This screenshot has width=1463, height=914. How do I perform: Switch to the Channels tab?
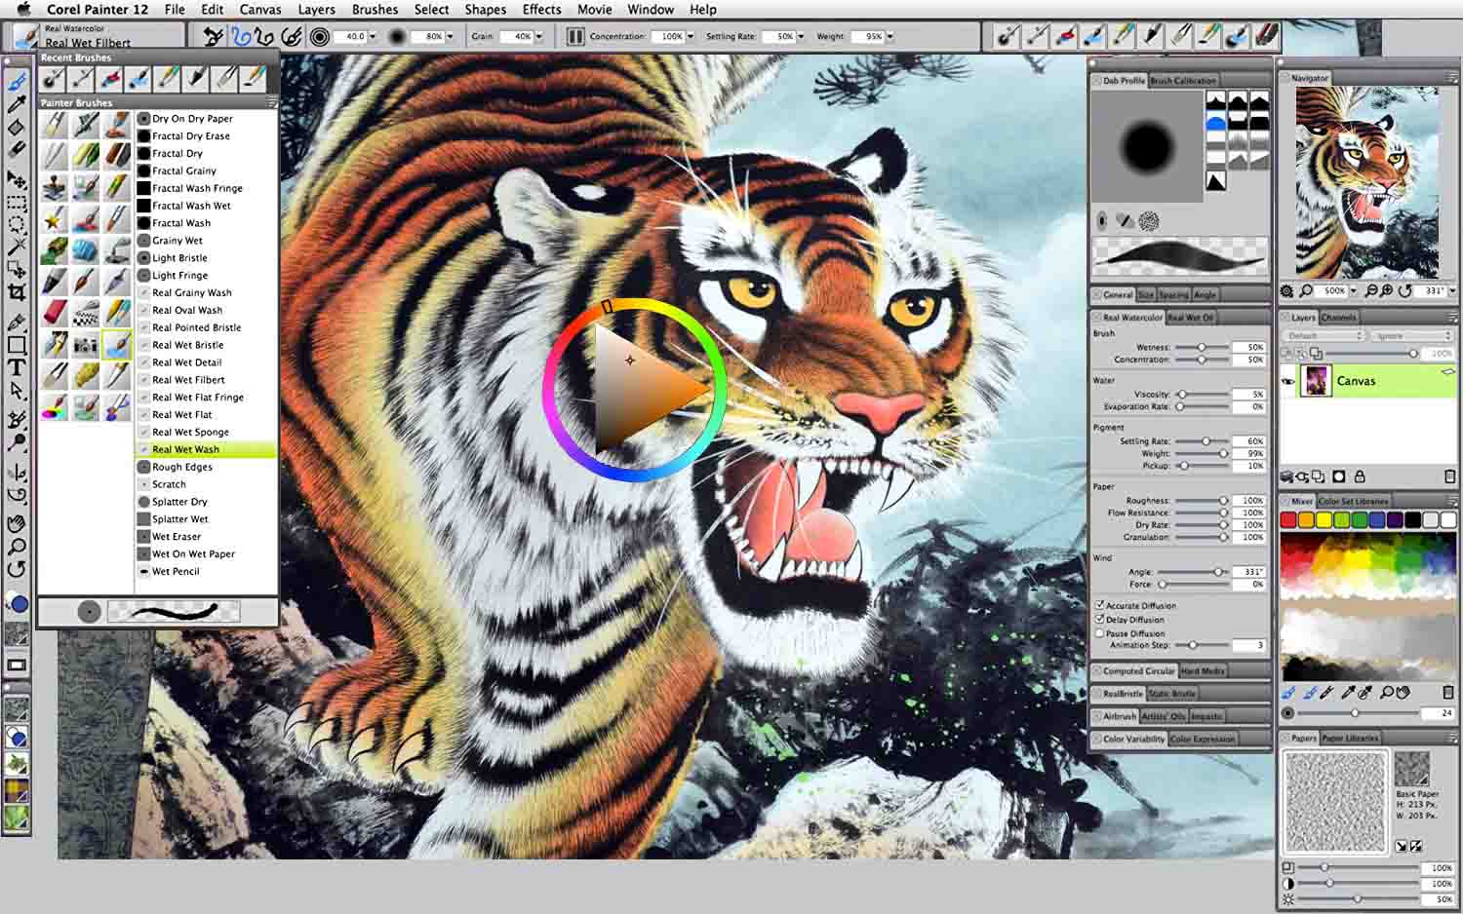click(1339, 318)
